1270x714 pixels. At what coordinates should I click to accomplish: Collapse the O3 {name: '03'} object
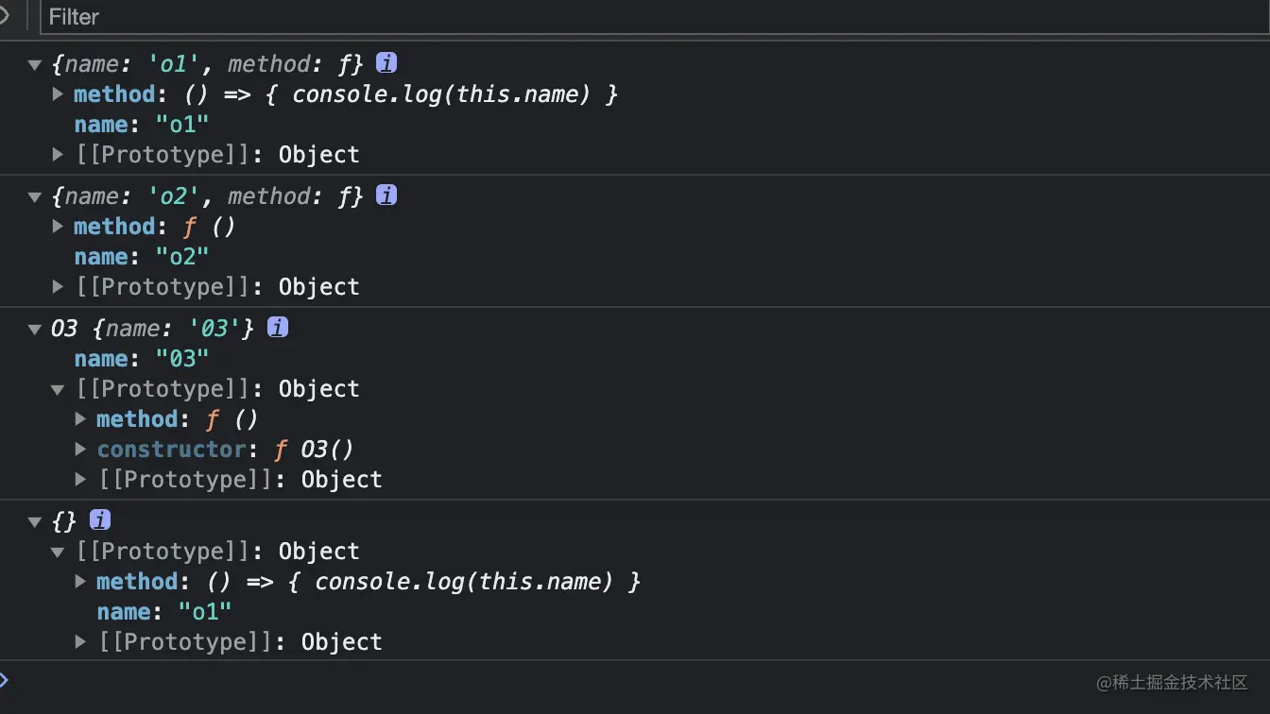pos(35,330)
